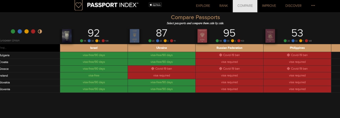Screen dimensions: 340x118
Task: Click the Passport Index heart logo icon
Action: 78,5
